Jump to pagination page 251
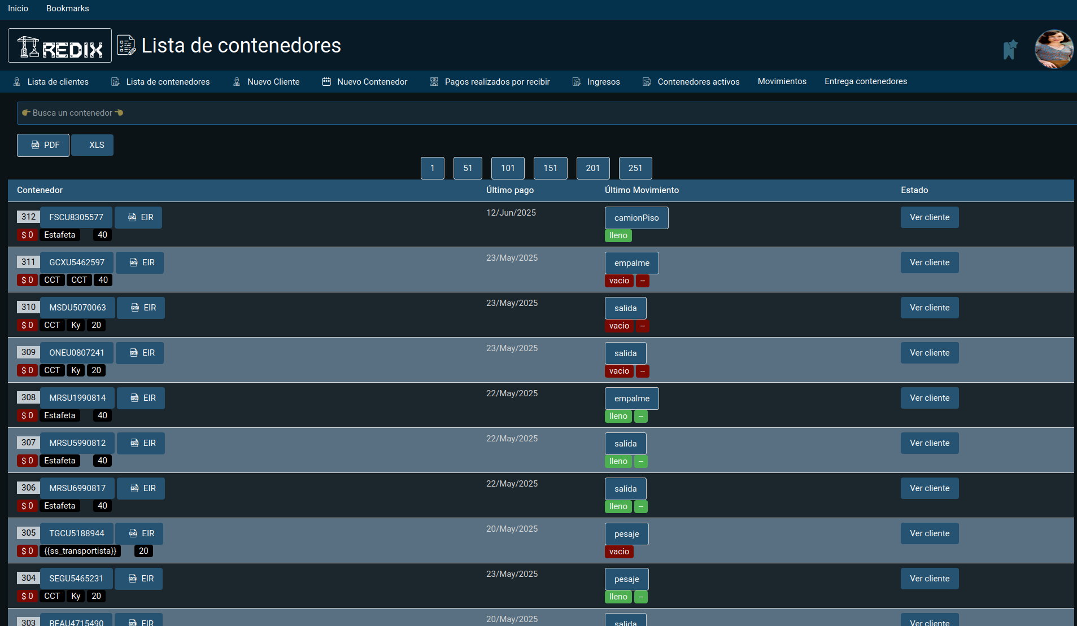Screen dimensions: 1077x626 635,168
